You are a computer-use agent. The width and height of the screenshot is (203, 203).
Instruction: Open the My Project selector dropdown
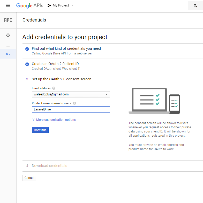pos(61,5)
